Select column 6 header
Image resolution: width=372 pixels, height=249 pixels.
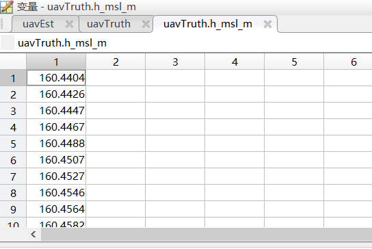(354, 62)
